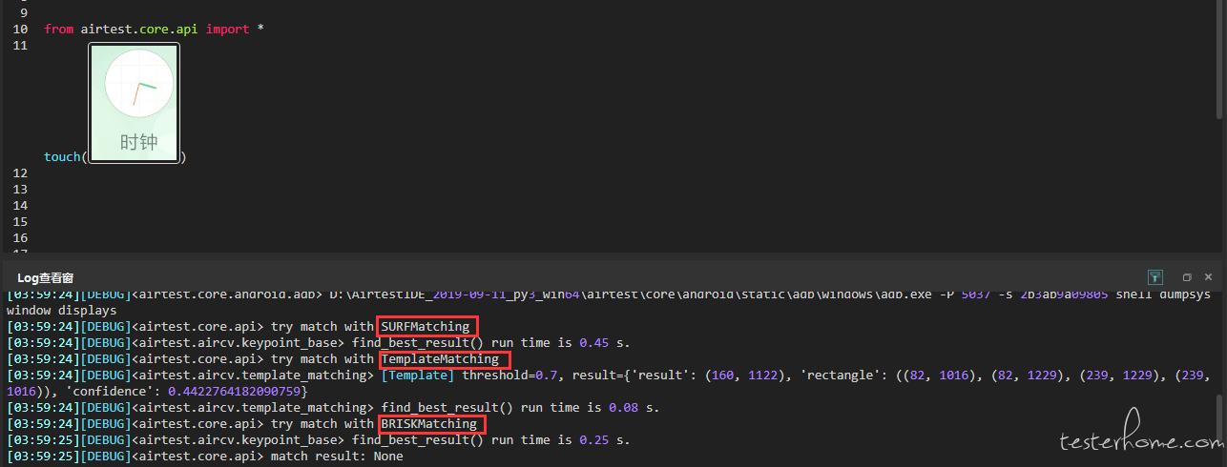1227x467 pixels.
Task: Click the 'window displays' log text
Action: [x=61, y=311]
